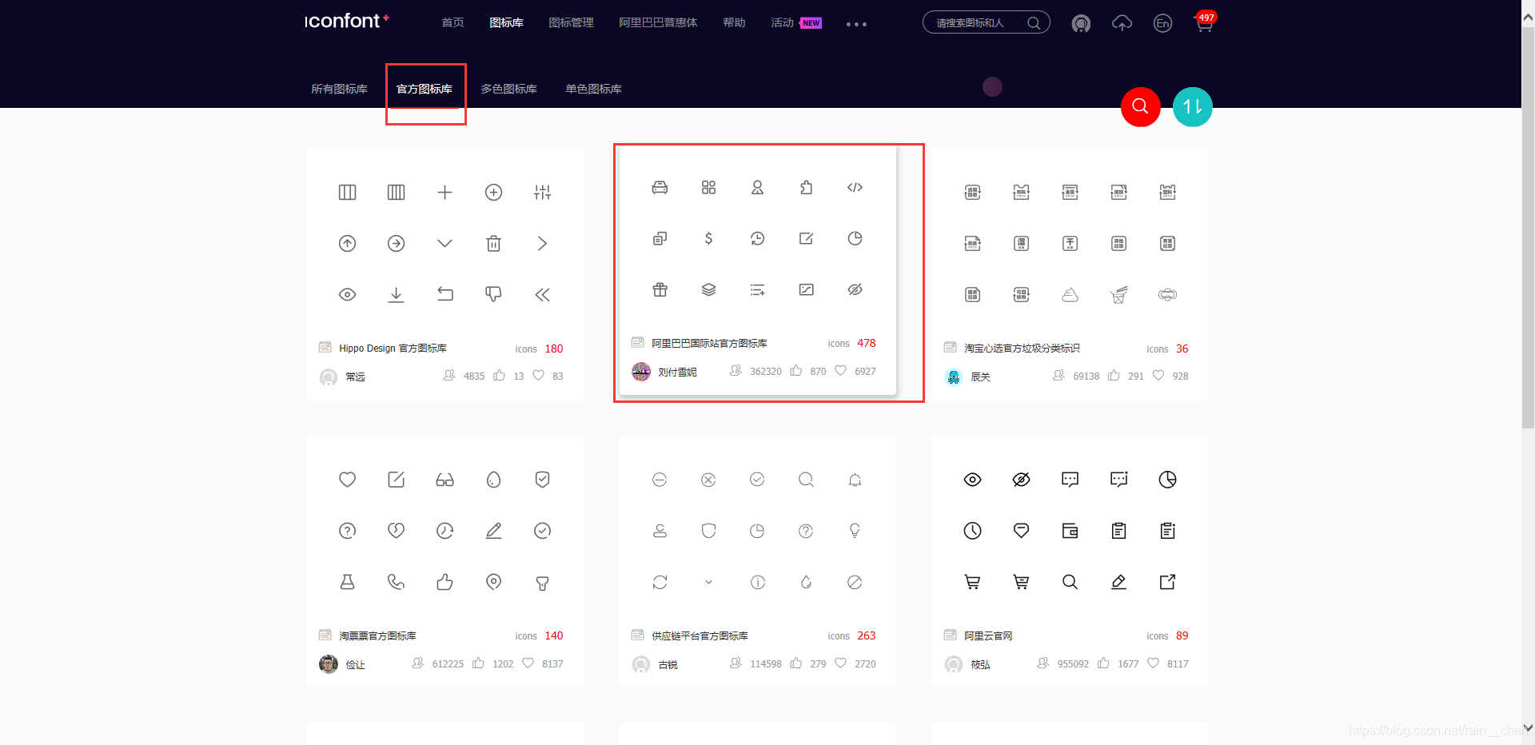The height and width of the screenshot is (745, 1535).
Task: Open 活动 NEW navigation item
Action: [x=795, y=22]
